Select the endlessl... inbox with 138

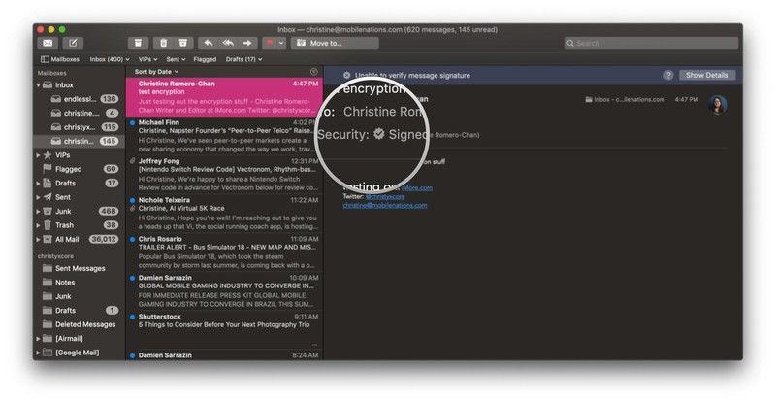coord(80,99)
